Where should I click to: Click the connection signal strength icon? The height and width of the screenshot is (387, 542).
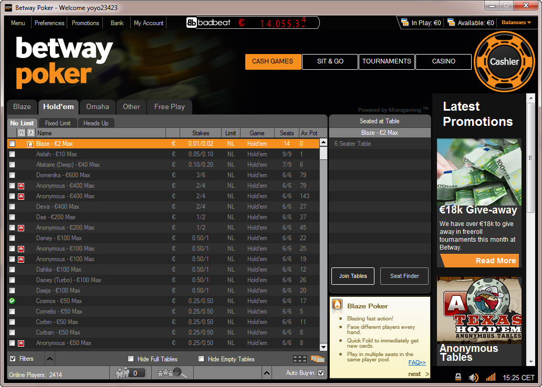[491, 377]
